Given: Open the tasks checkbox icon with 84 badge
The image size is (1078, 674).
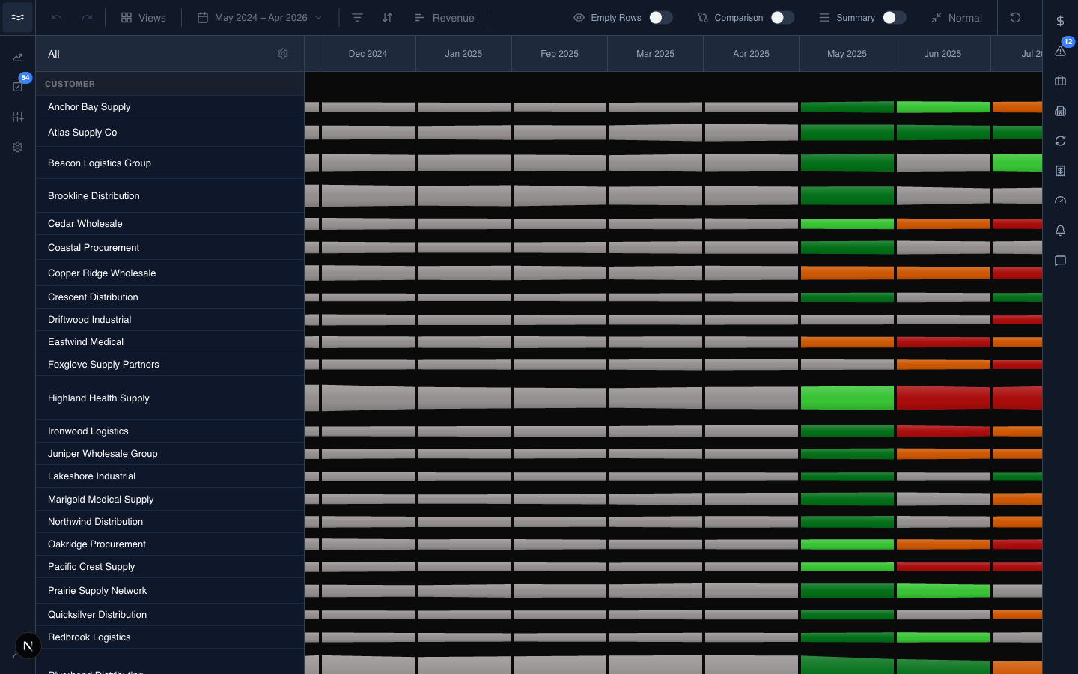Looking at the screenshot, I should coord(18,87).
